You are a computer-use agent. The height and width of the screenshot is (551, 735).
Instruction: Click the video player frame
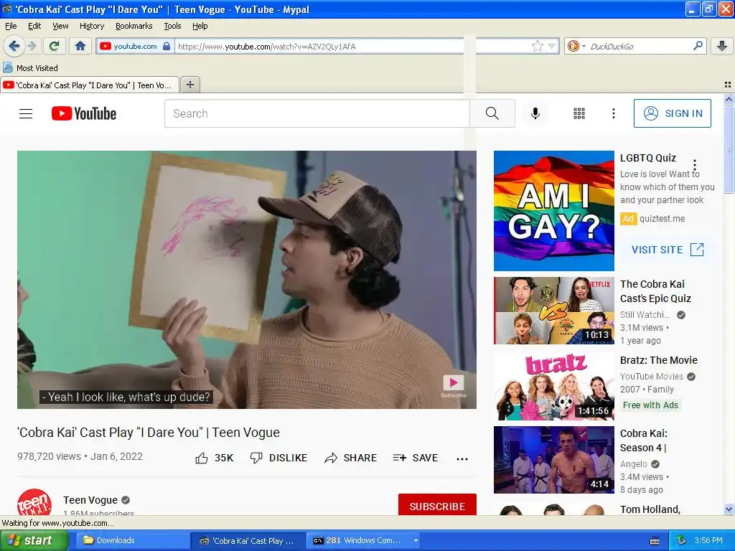click(247, 279)
